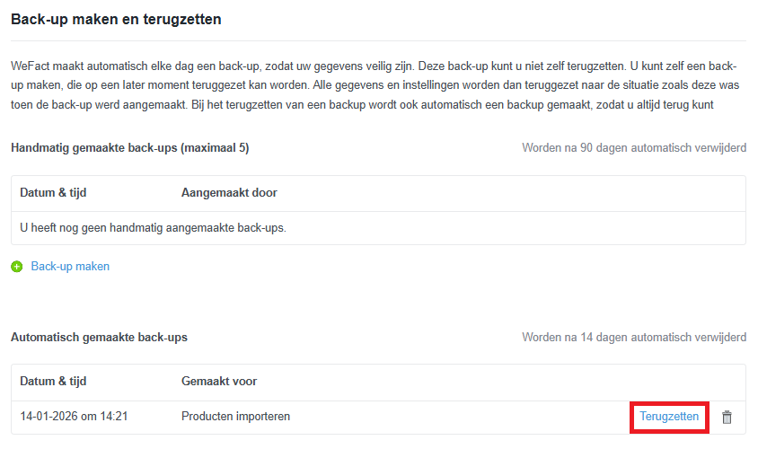The height and width of the screenshot is (449, 758).
Task: Click the Gemaakt voor column header
Action: pos(219,382)
